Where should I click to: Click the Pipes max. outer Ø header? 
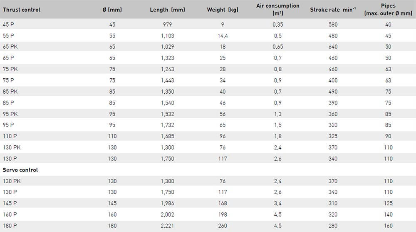click(x=388, y=9)
